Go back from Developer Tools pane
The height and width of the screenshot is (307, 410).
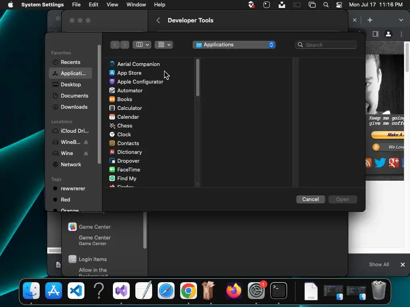click(x=158, y=20)
